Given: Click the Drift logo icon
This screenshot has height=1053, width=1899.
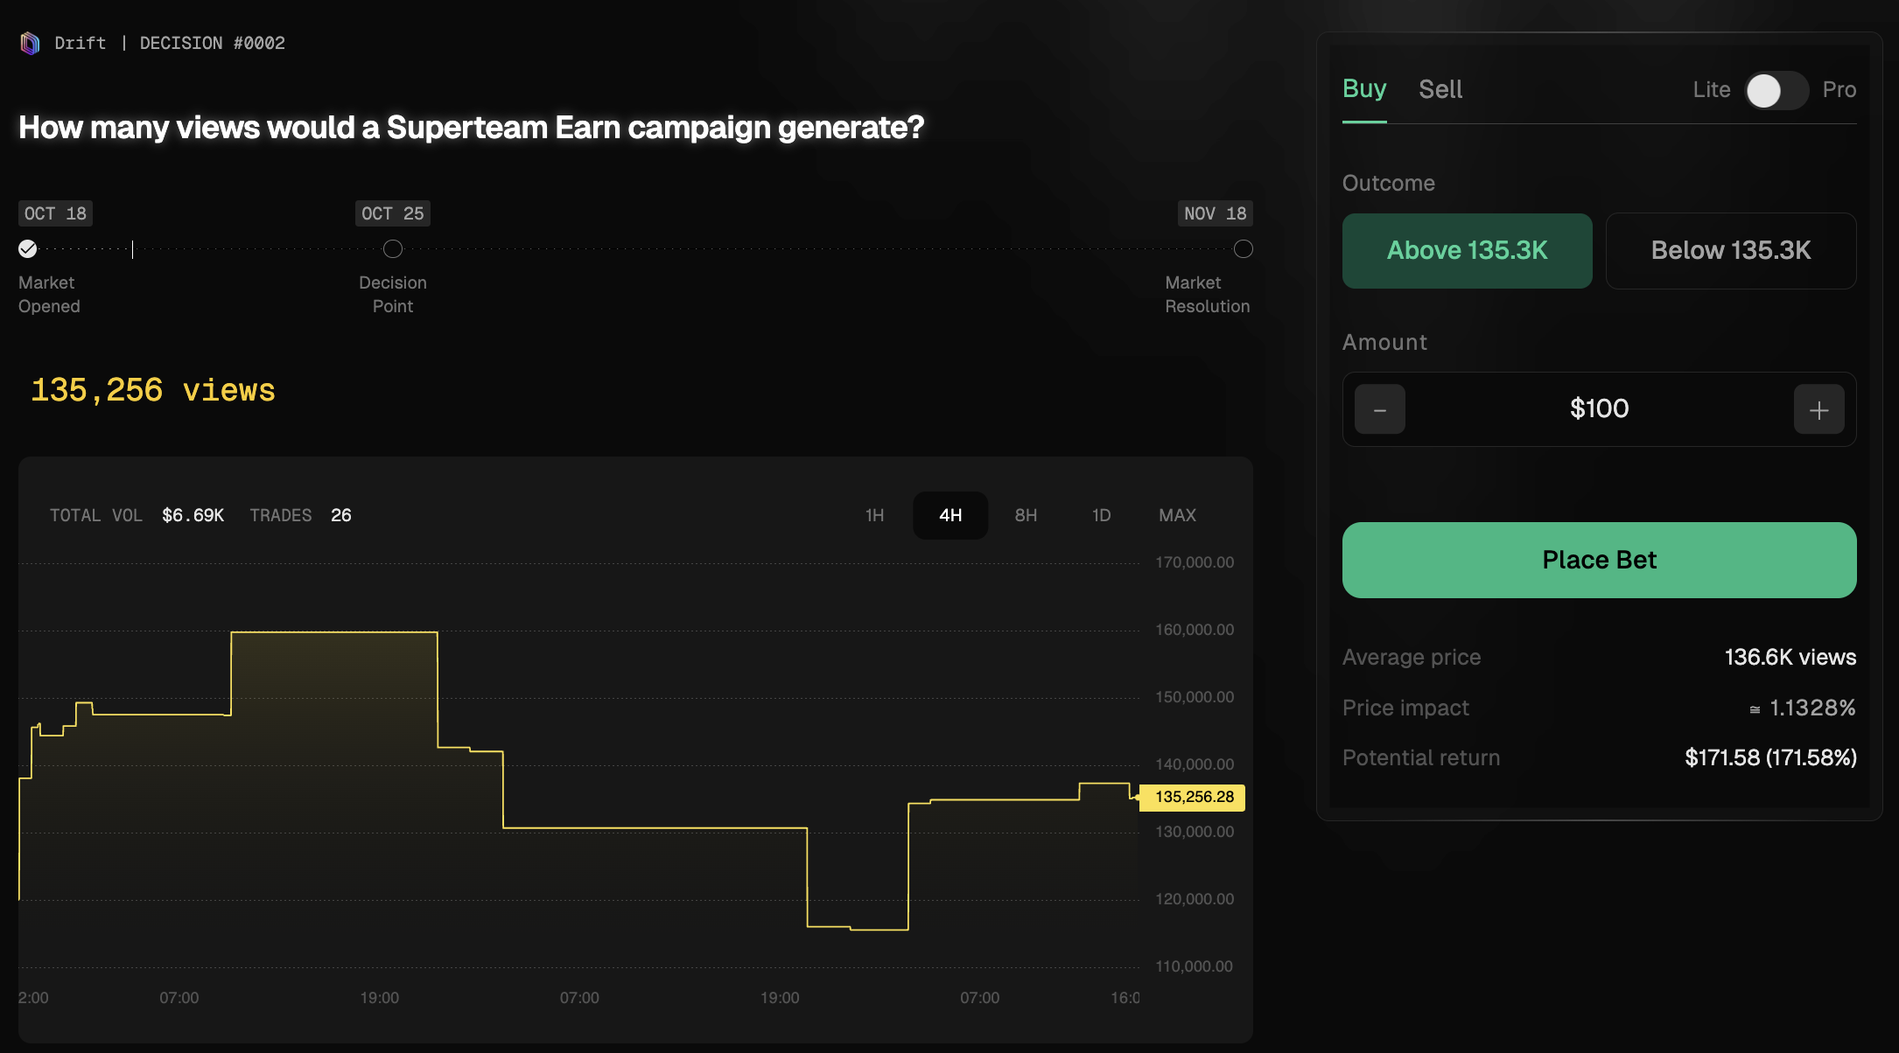Looking at the screenshot, I should [x=30, y=43].
